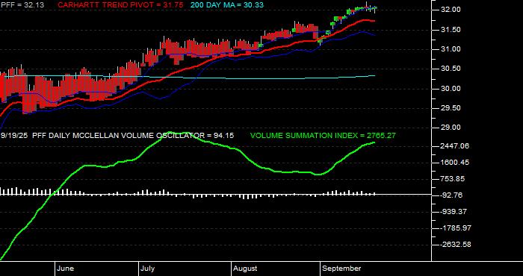
Task: Click the 200 DAY MA = 30.33 label
Action: [227, 5]
